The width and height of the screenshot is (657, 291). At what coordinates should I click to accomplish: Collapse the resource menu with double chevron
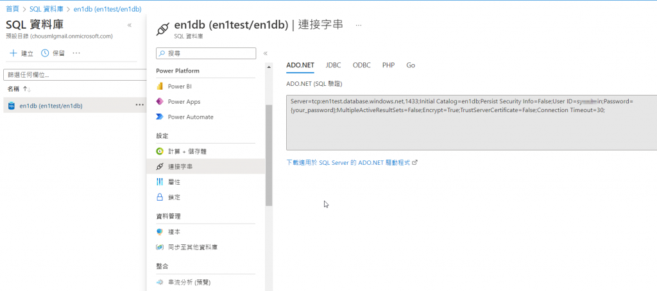(x=265, y=53)
